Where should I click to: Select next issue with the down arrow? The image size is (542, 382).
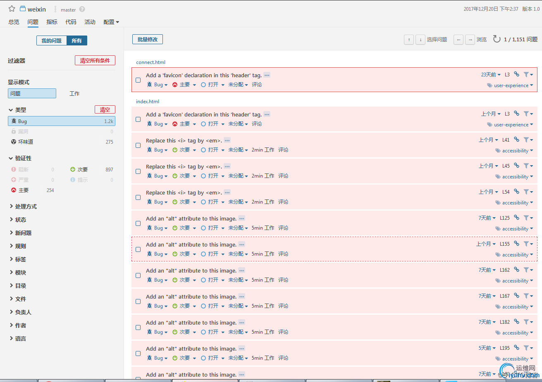coord(420,40)
